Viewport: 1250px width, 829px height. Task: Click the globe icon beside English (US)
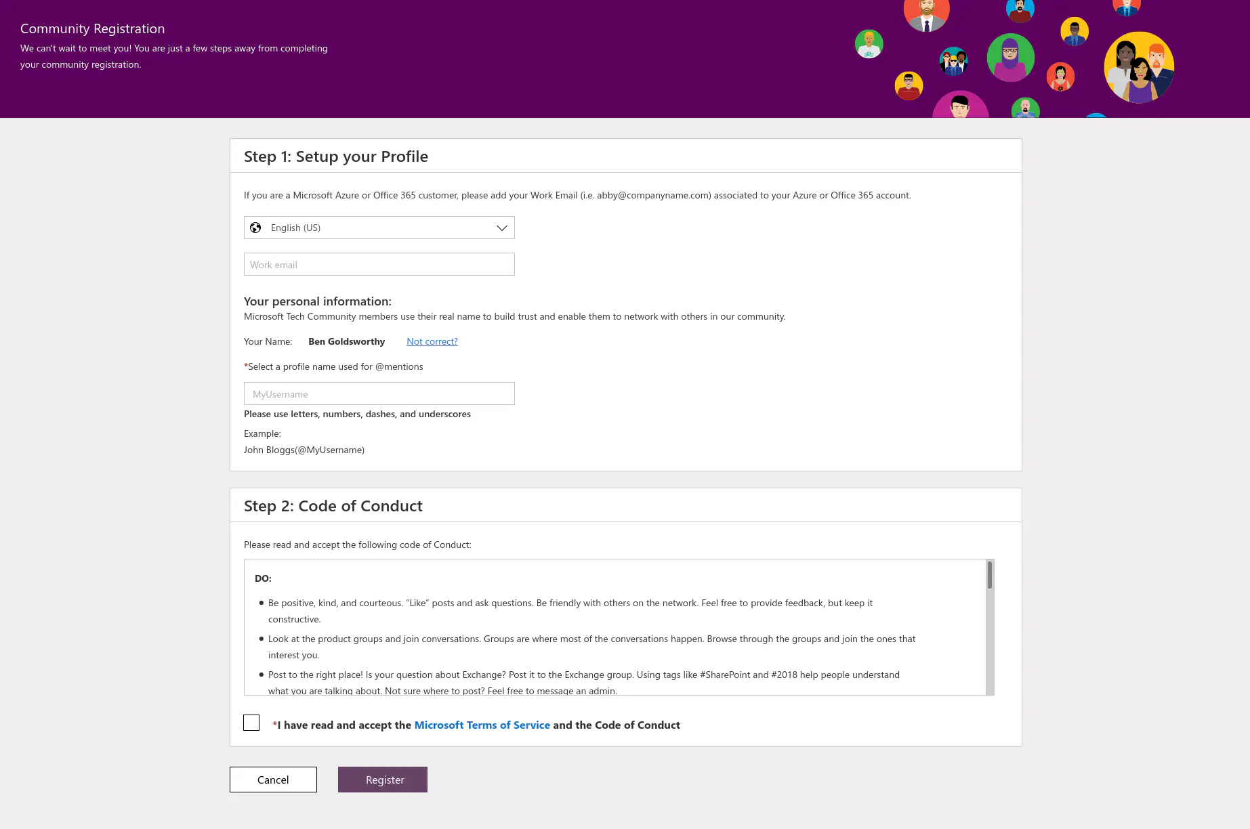(x=256, y=228)
